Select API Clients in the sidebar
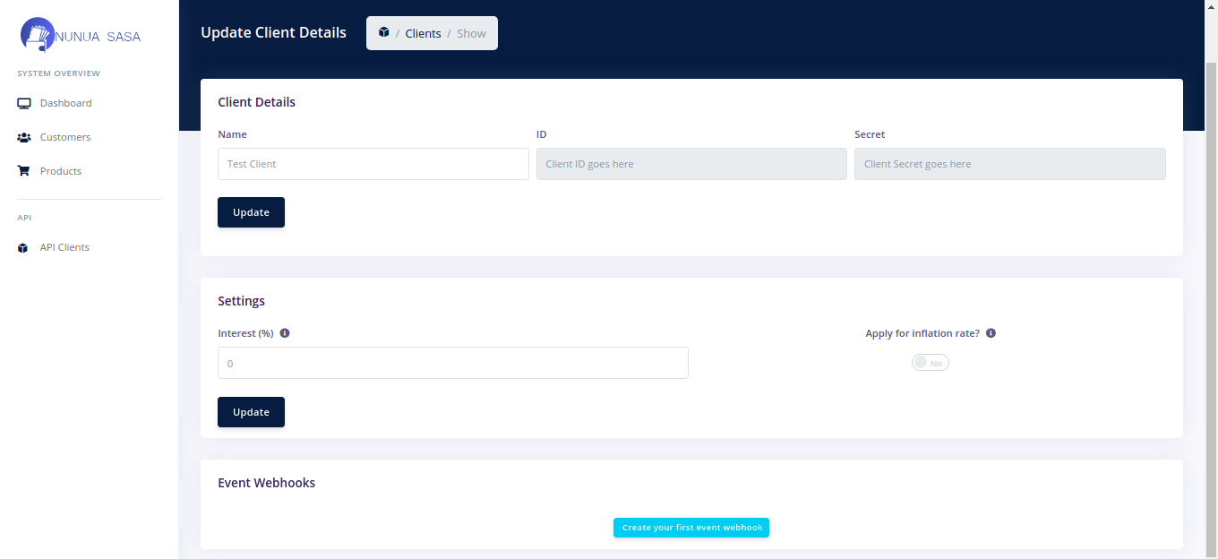The image size is (1218, 559). coord(64,247)
